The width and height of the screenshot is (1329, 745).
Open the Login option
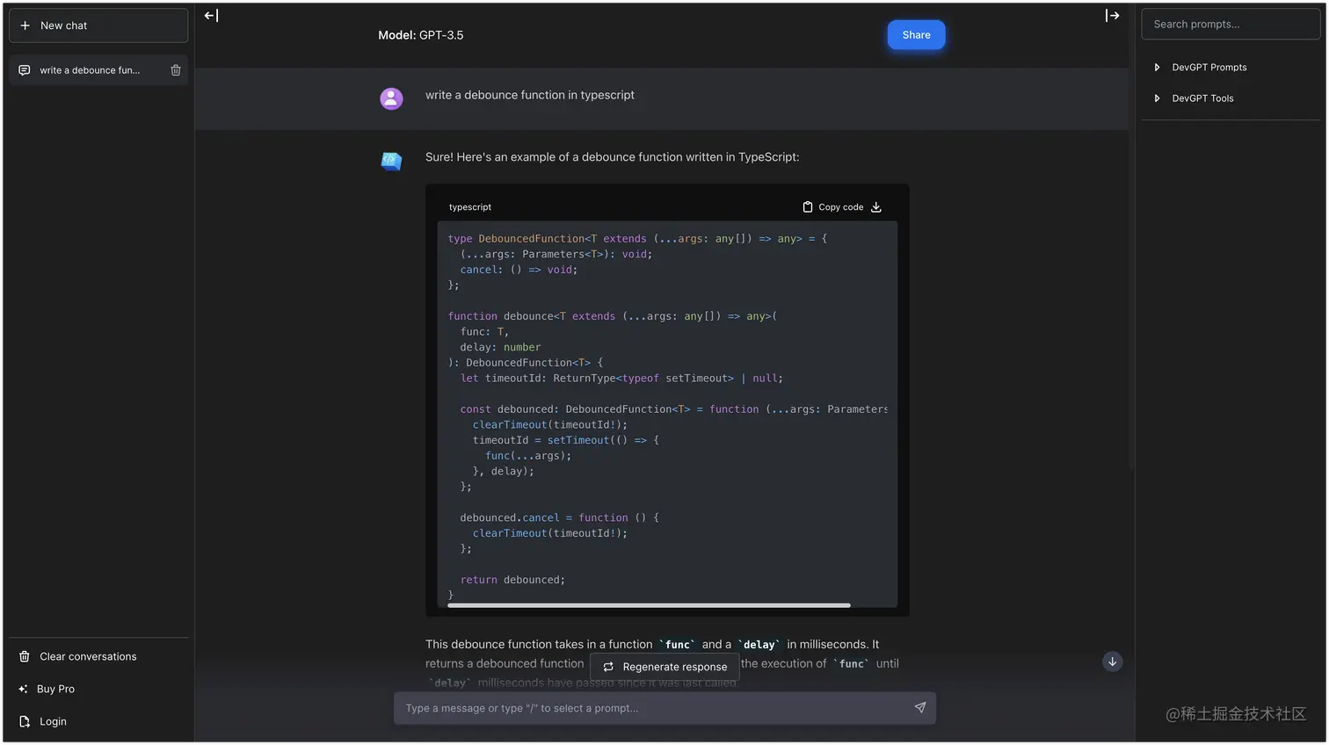(x=98, y=721)
